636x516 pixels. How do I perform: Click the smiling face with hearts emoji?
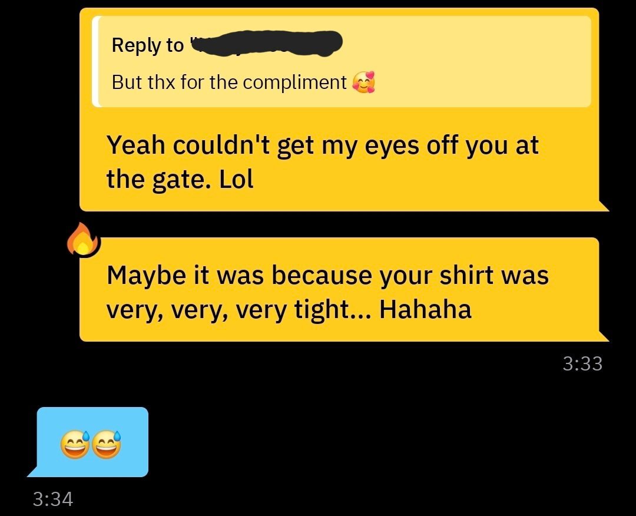(363, 82)
